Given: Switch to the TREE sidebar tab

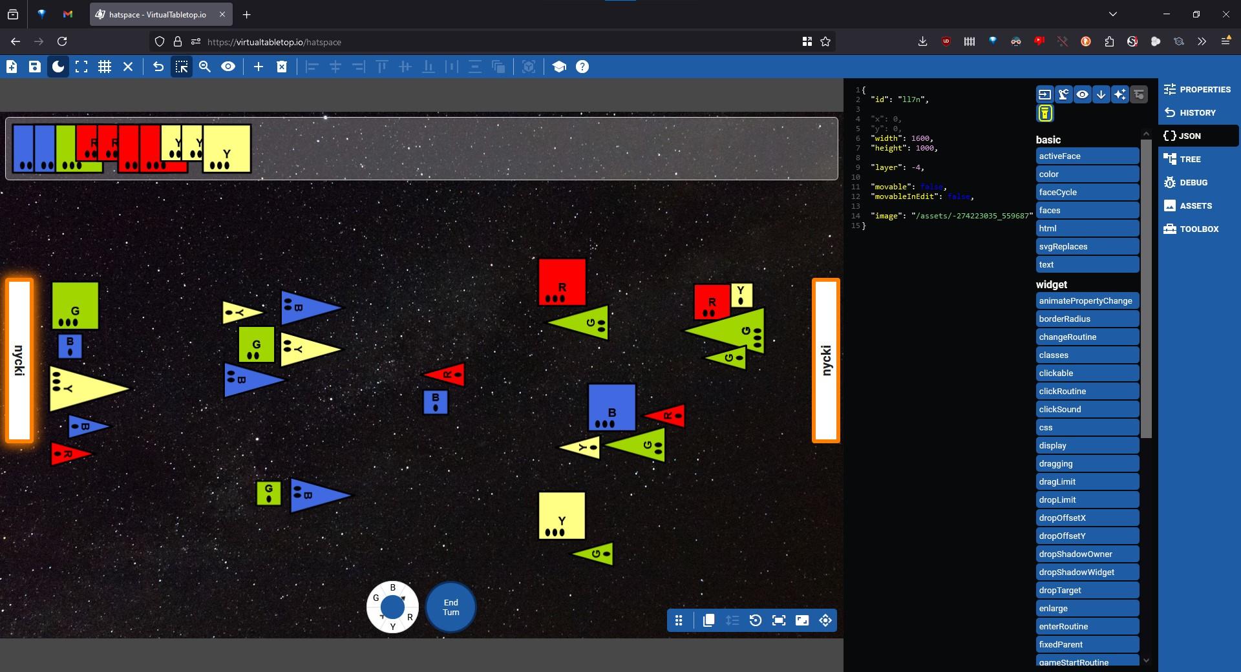Looking at the screenshot, I should [1189, 159].
